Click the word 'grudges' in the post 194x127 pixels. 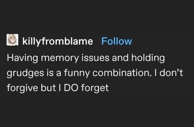click(25, 73)
